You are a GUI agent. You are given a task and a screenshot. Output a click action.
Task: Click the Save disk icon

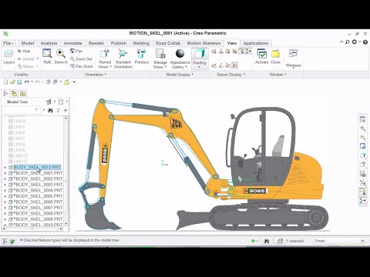coord(19,82)
